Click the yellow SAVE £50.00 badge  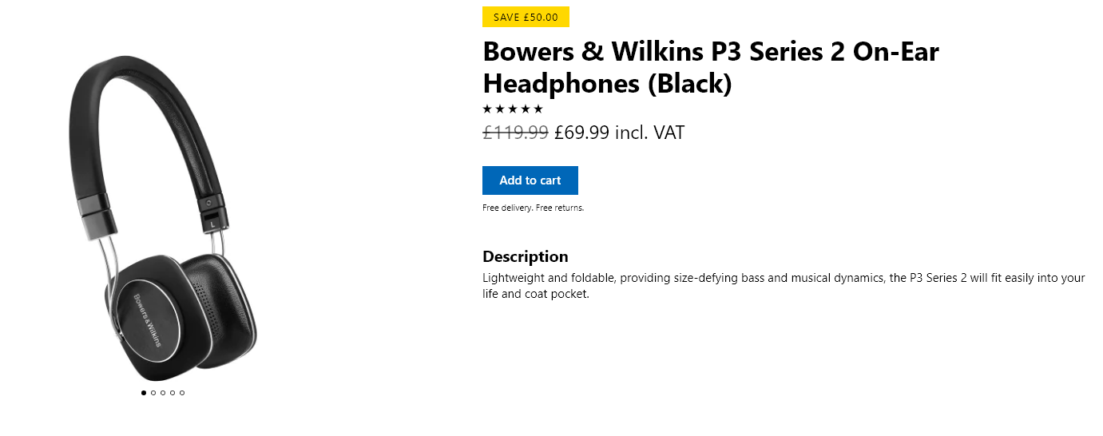526,17
